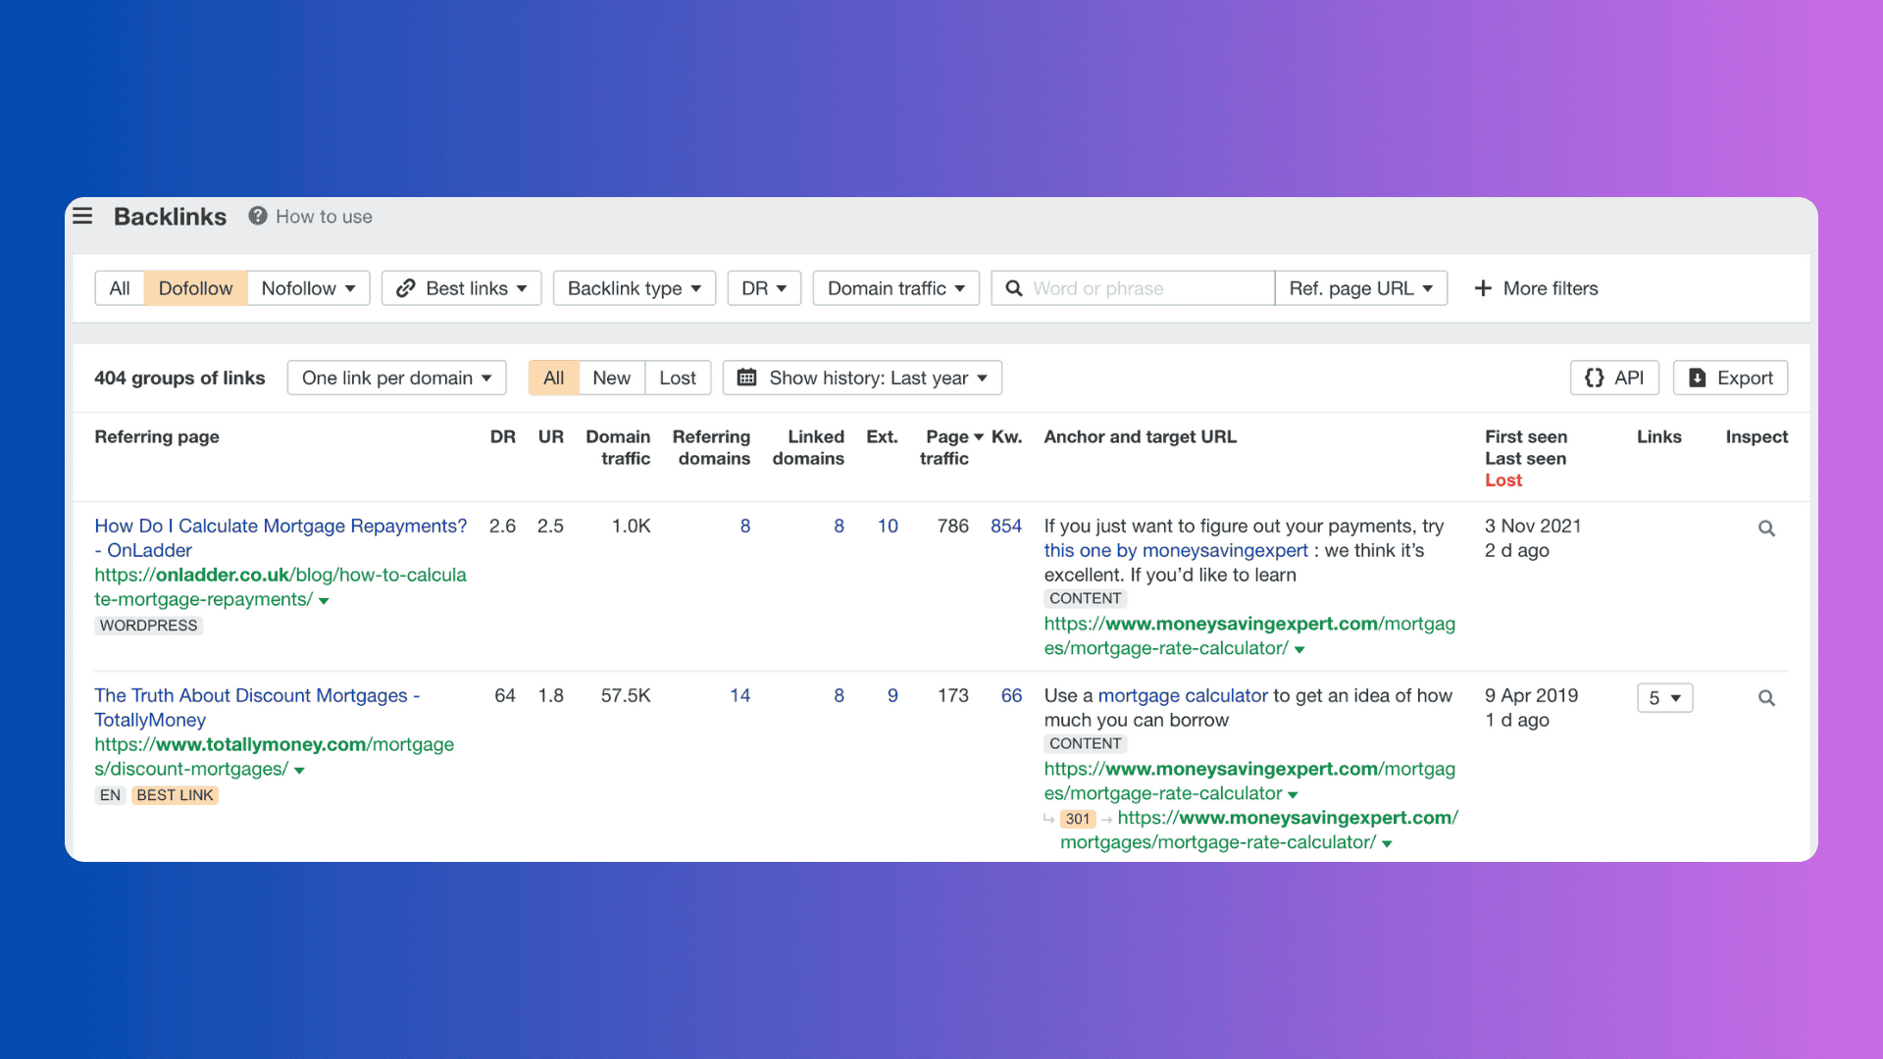Click anchor text this one by moneysavingexpert
Screen dimensions: 1883x1059
(x=1176, y=550)
